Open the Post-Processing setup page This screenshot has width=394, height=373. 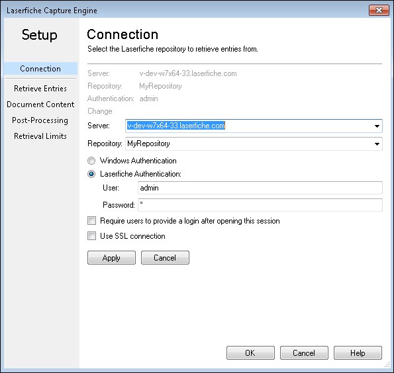coord(40,120)
